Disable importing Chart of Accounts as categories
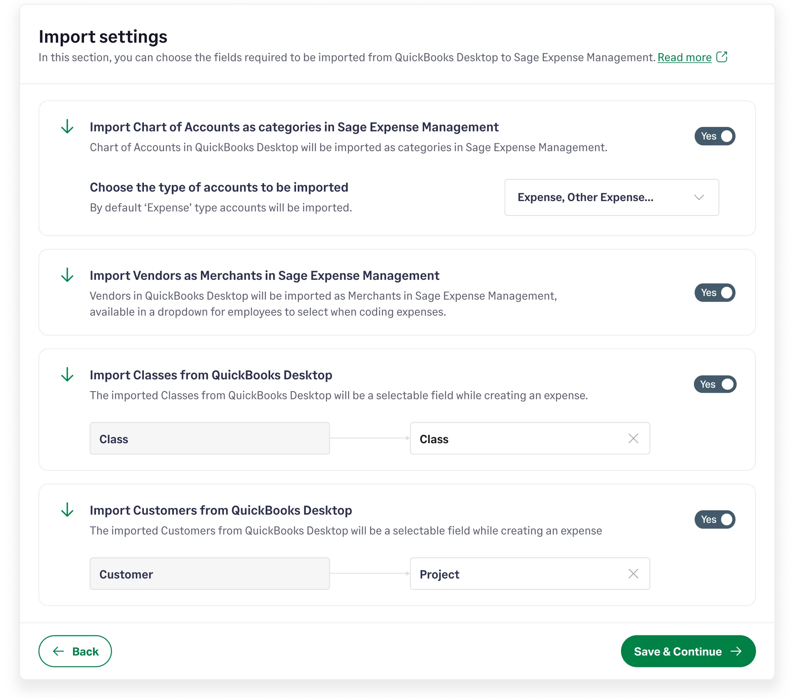Viewport: 797px width, 698px height. 715,136
